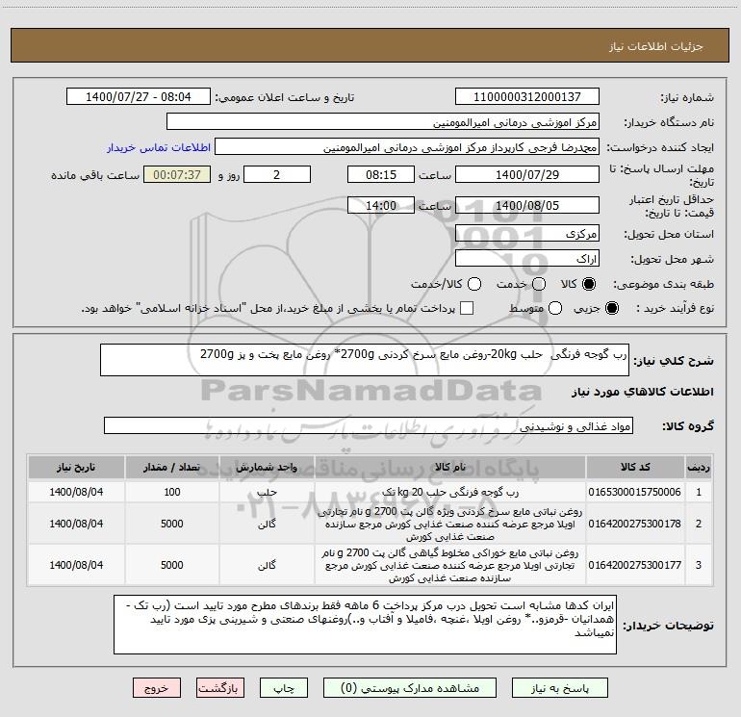The image size is (741, 717).
Task: Click the delivery province field مرکزی
Action: [x=527, y=233]
